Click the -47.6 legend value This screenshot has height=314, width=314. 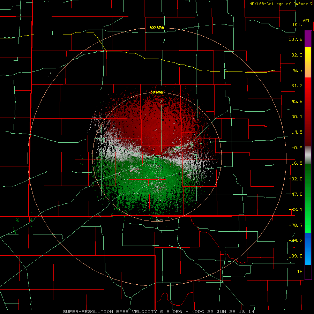[296, 194]
